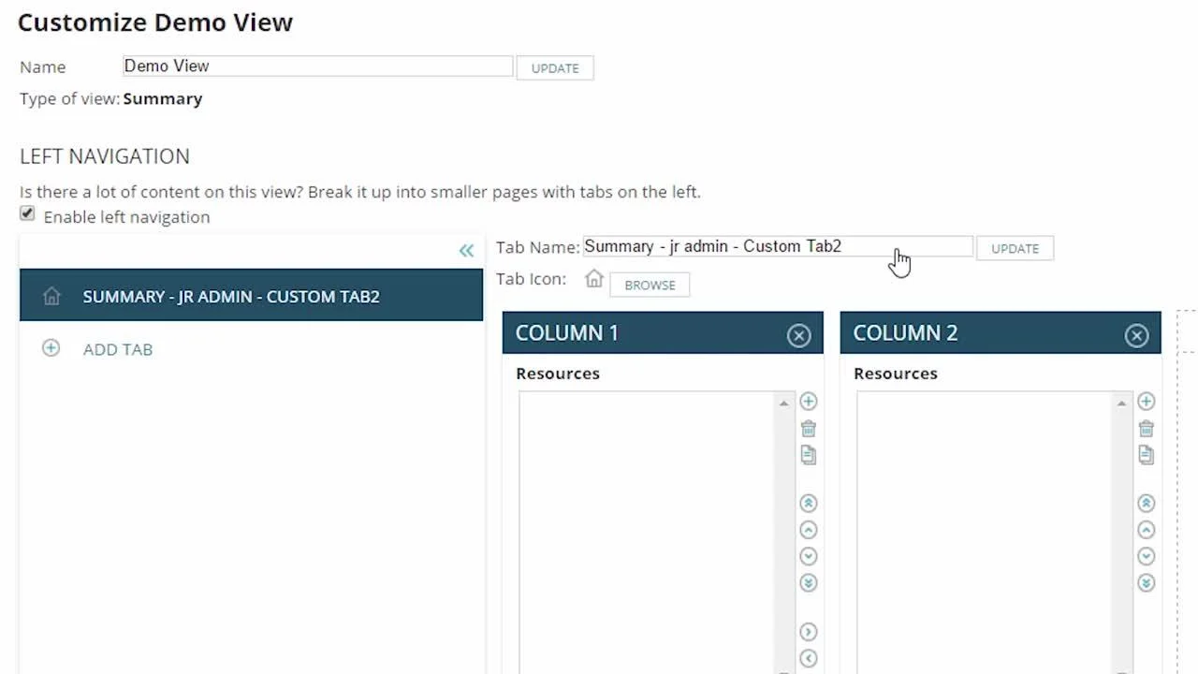1198x674 pixels.
Task: Click the copy resource icon in Column 1
Action: pyautogui.click(x=809, y=455)
